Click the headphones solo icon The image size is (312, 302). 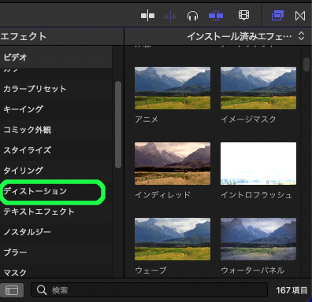pos(192,16)
